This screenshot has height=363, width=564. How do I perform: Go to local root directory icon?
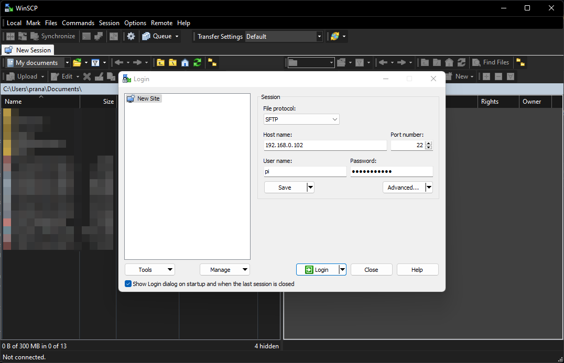point(172,63)
